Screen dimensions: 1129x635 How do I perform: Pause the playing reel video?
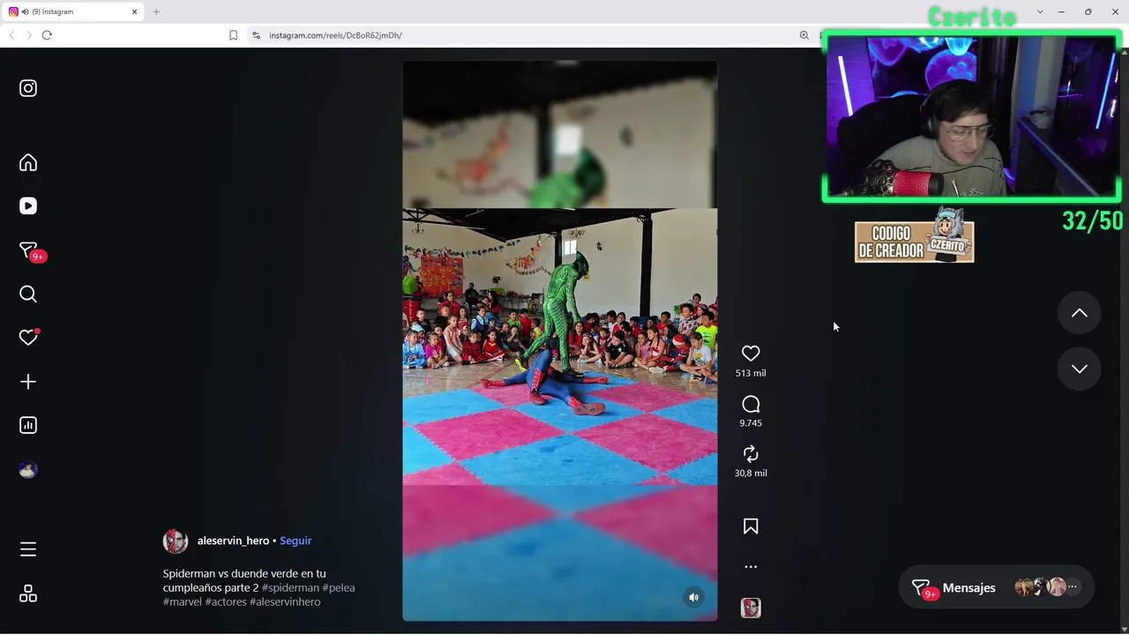pyautogui.click(x=560, y=340)
